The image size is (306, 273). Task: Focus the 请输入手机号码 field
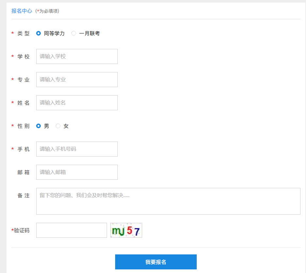click(77, 149)
